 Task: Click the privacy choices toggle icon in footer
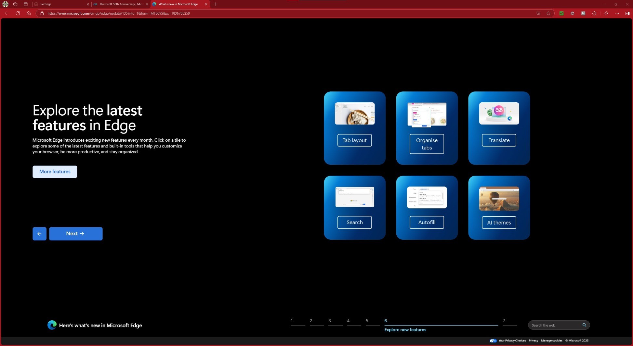coord(493,340)
